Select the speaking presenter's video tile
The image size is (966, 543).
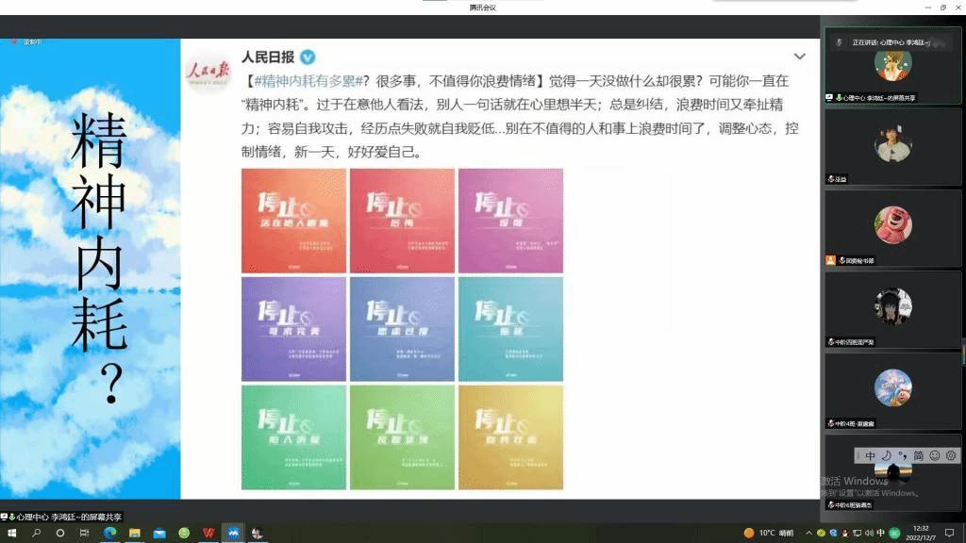click(892, 64)
